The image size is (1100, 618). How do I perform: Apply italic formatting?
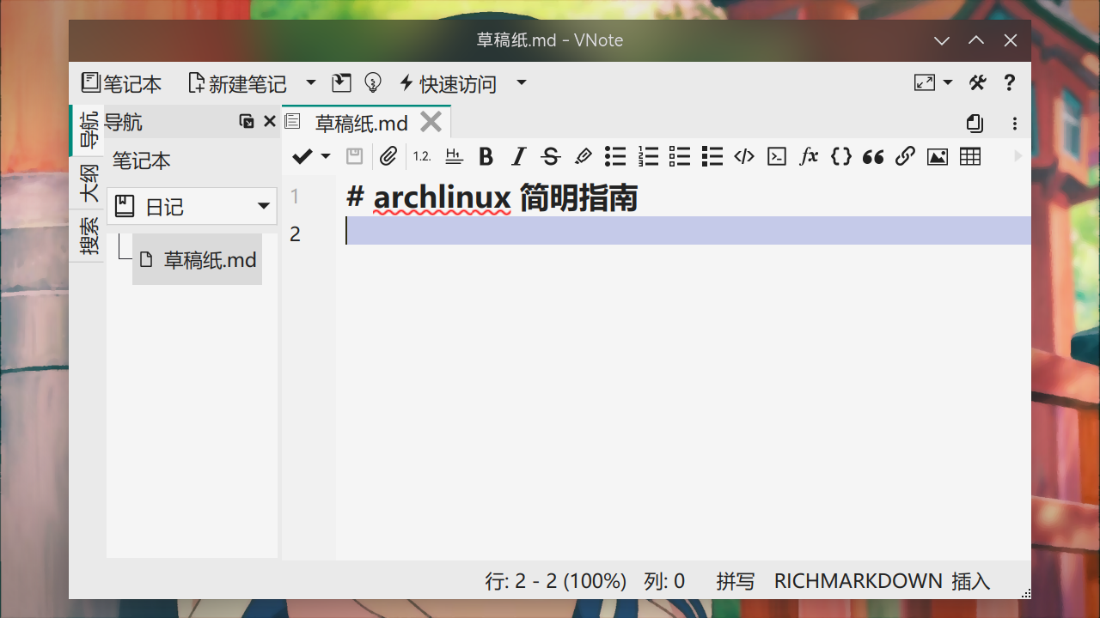coord(518,156)
